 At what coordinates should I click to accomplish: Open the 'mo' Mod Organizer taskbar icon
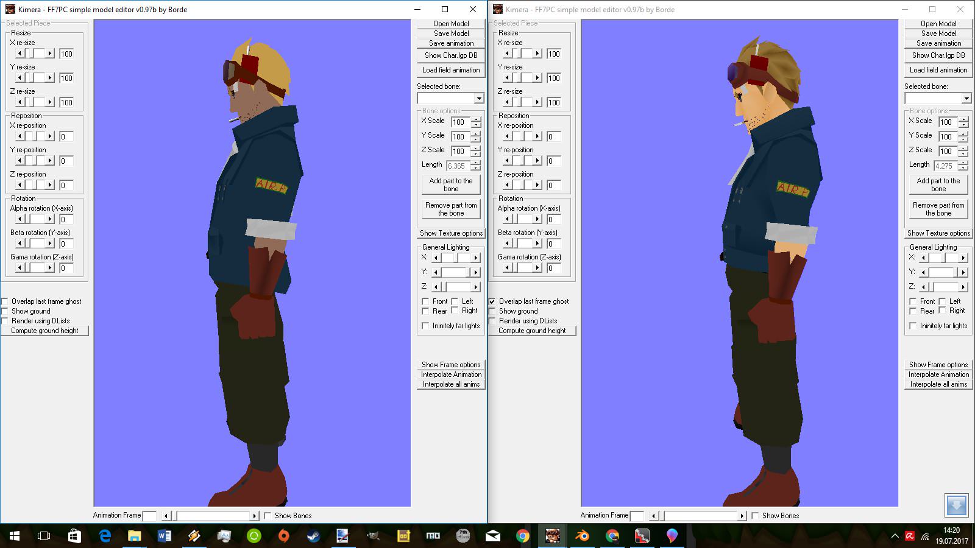tap(433, 536)
